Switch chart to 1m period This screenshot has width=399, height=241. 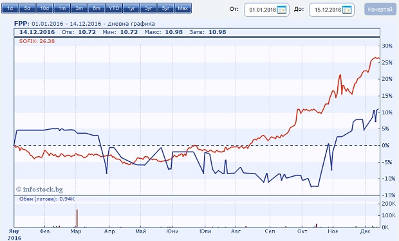[x=62, y=8]
